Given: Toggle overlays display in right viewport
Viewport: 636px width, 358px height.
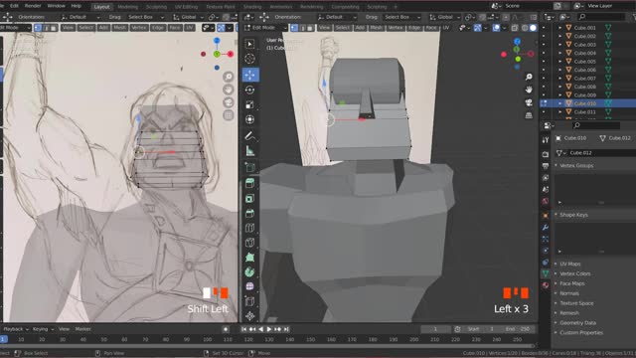Looking at the screenshot, I should tap(496, 28).
